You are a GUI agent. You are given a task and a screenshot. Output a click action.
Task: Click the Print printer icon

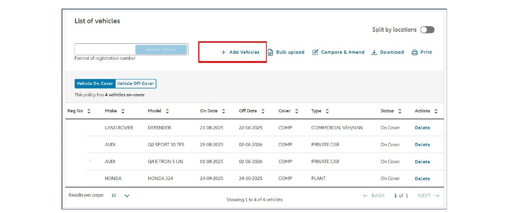415,52
